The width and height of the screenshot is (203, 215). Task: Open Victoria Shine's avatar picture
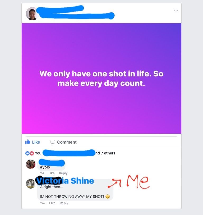31,184
